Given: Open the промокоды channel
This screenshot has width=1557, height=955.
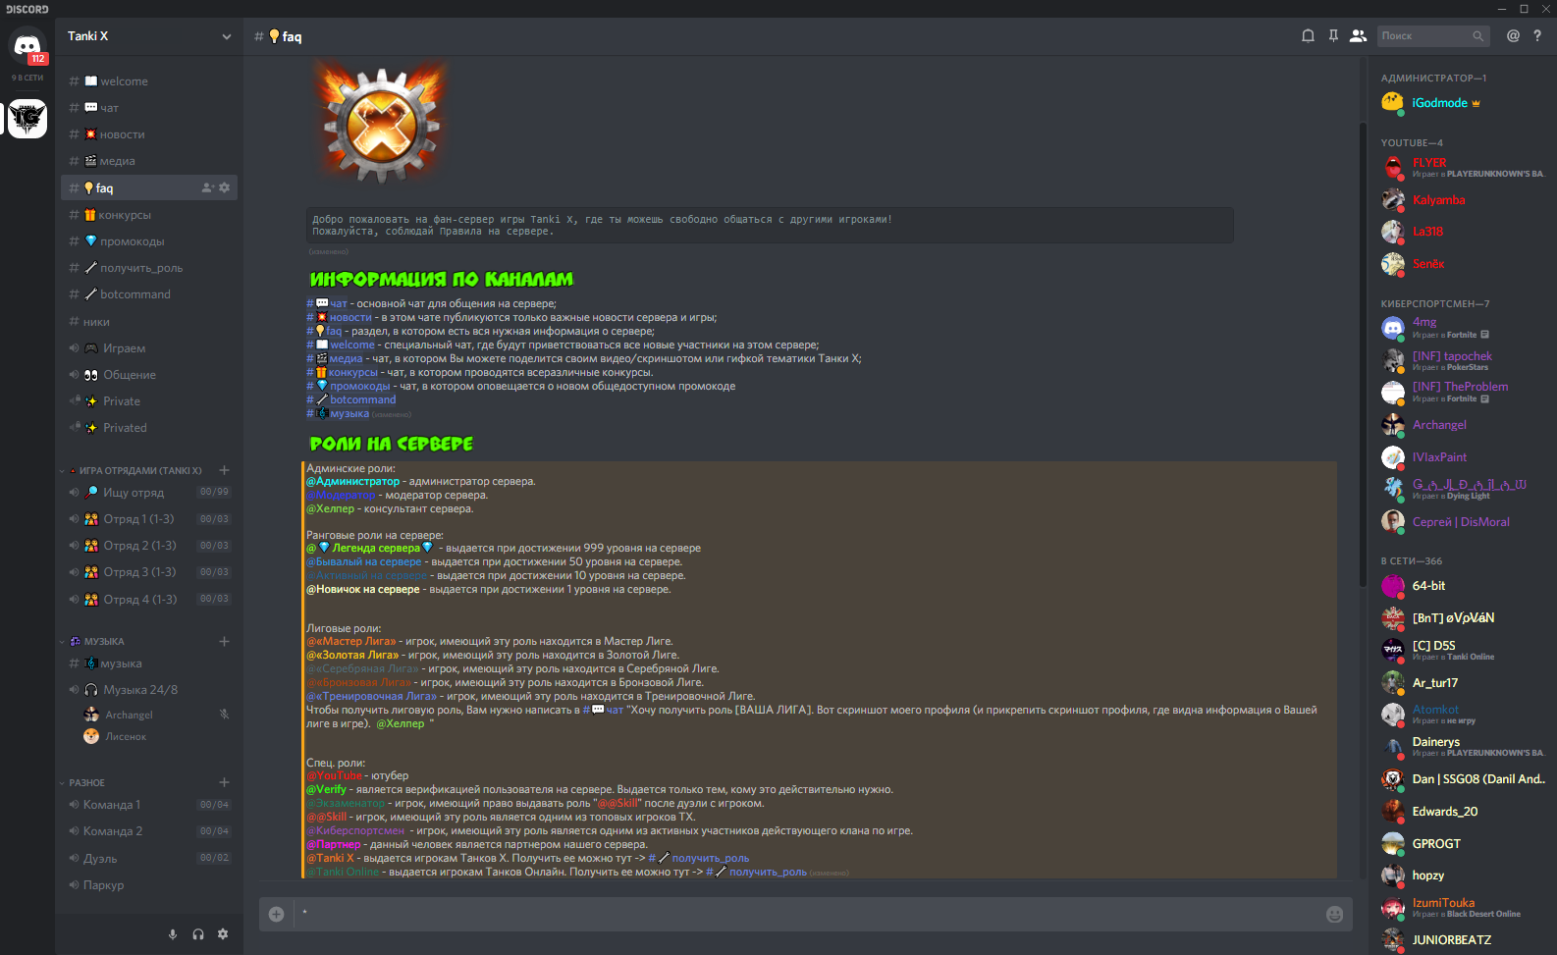Looking at the screenshot, I should pos(149,241).
